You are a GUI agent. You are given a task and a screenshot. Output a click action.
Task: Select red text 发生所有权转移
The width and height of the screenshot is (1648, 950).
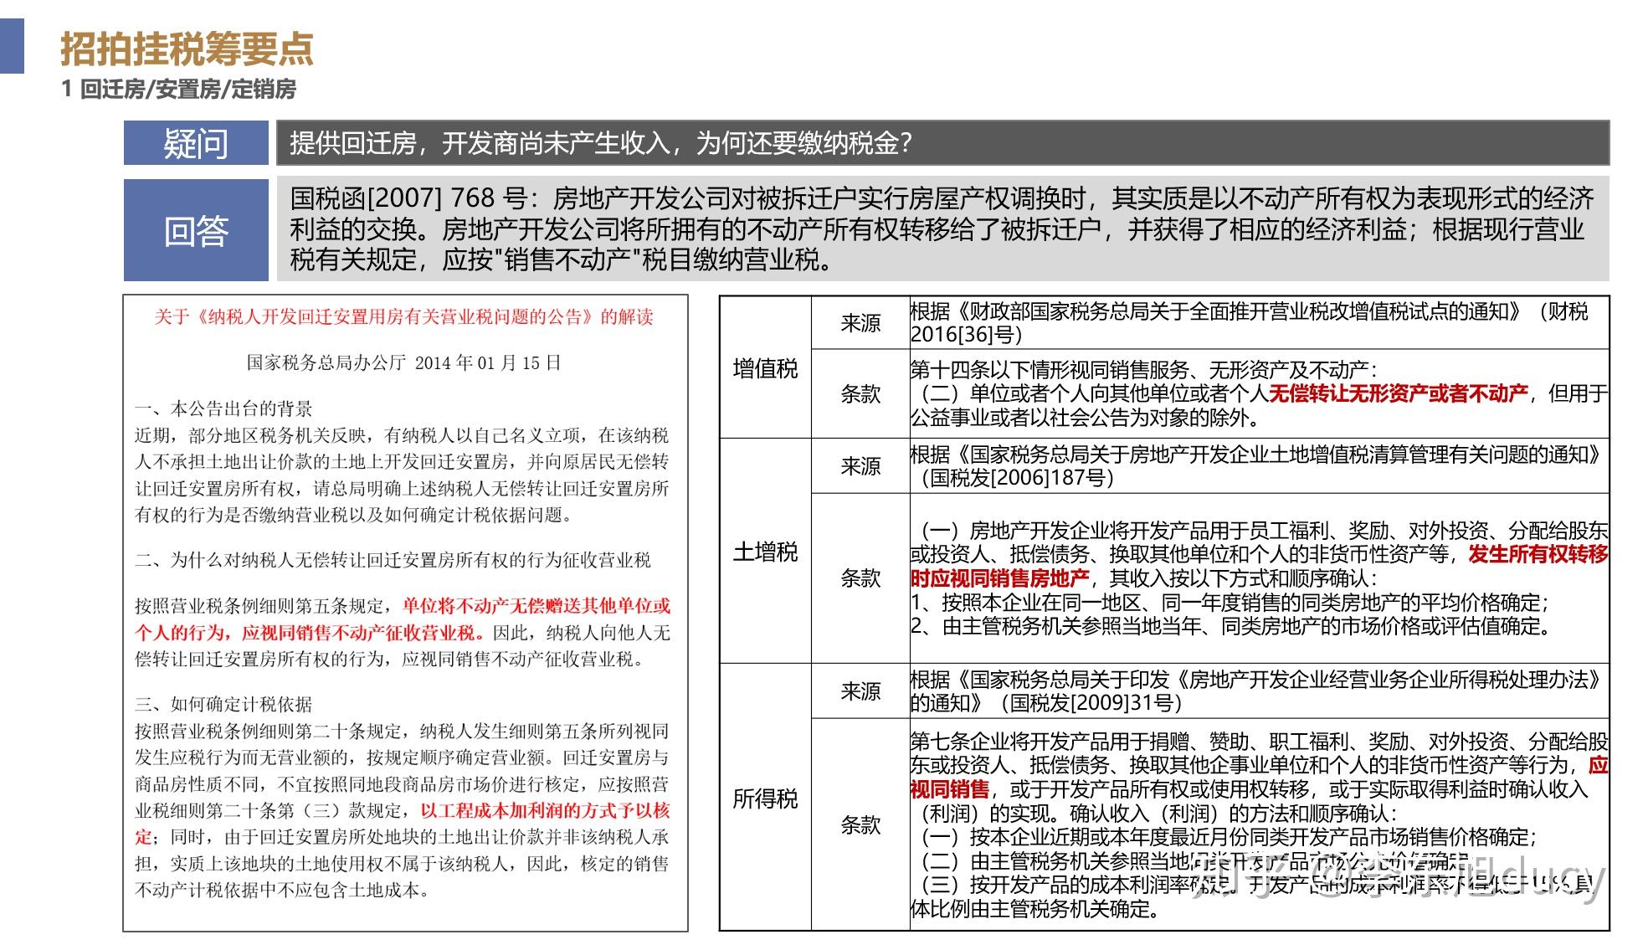[x=1538, y=554]
